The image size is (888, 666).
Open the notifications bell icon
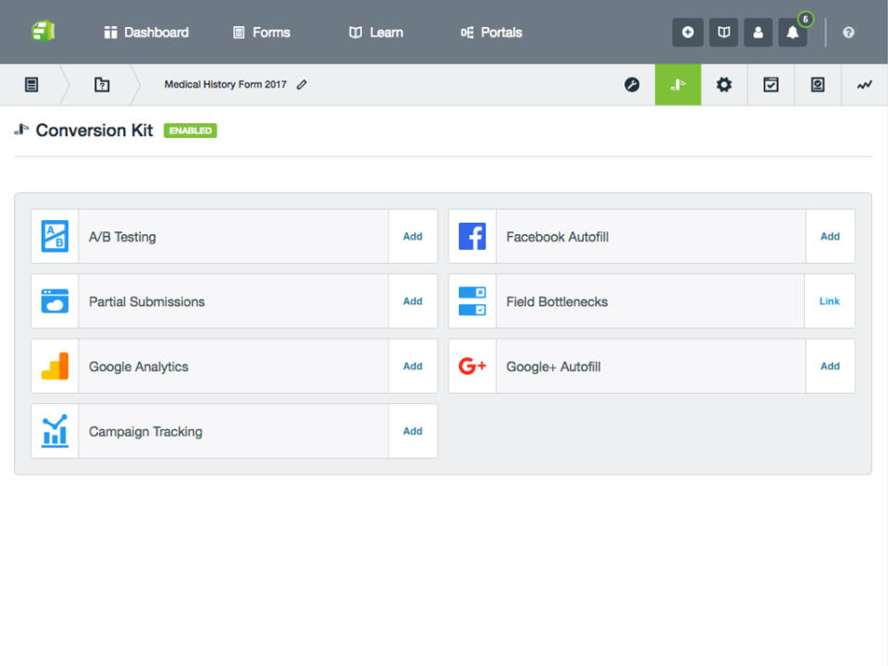tap(793, 32)
